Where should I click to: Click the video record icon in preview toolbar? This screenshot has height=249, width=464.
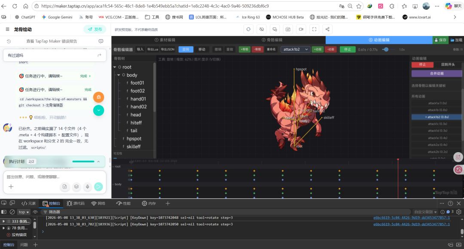click(x=301, y=29)
